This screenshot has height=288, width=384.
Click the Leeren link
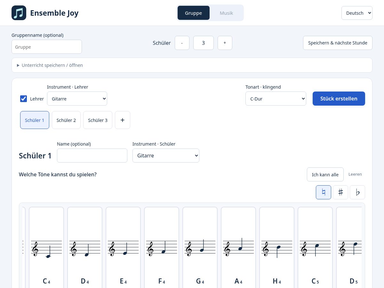[x=355, y=174]
